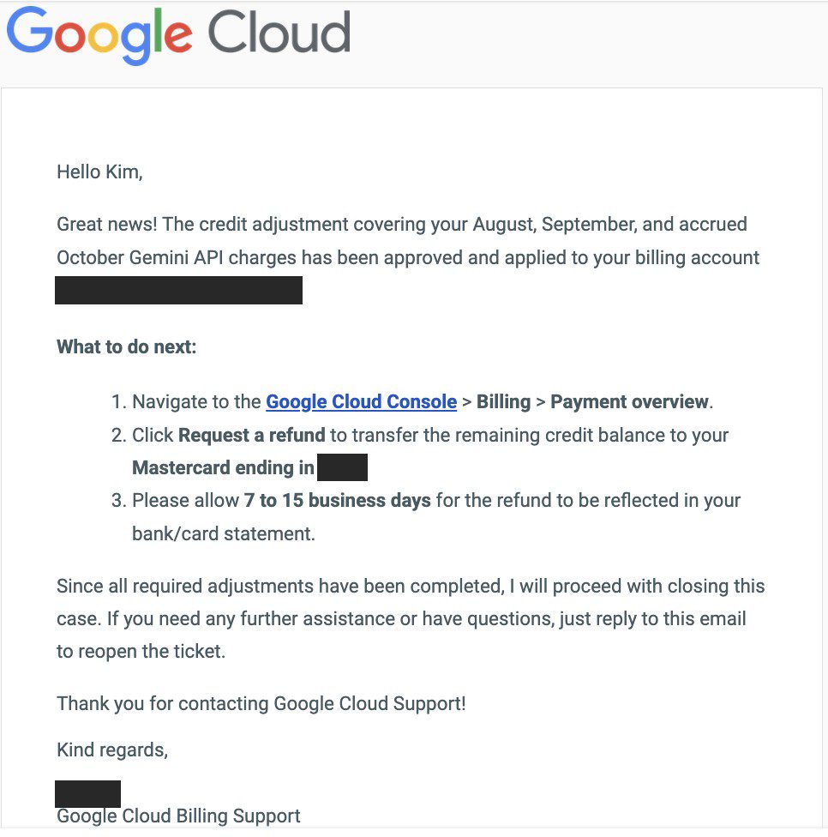
Task: Click the 'Google Cloud Billing Support' signature
Action: point(178,816)
